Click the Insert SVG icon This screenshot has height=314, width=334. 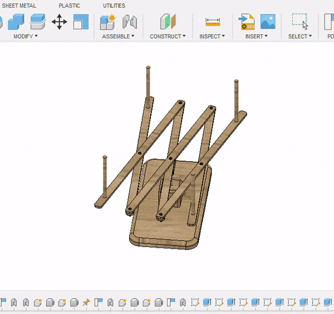click(247, 22)
